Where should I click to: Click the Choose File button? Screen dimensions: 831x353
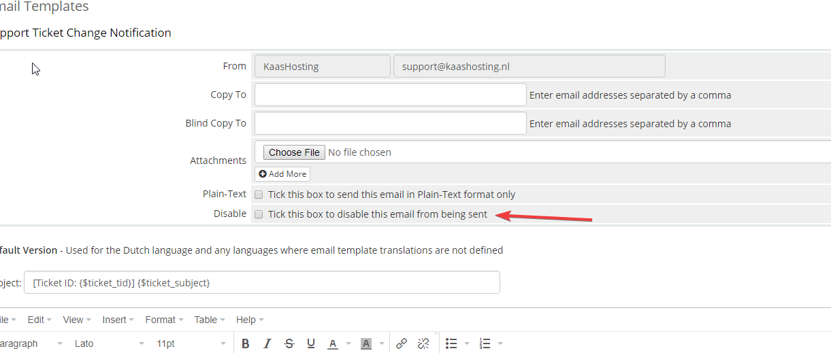(294, 152)
